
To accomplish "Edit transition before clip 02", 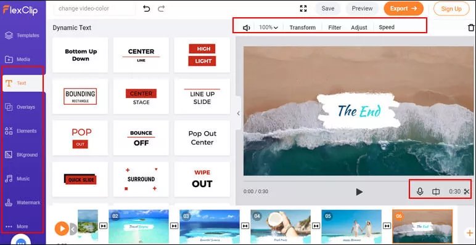I will tap(103, 226).
